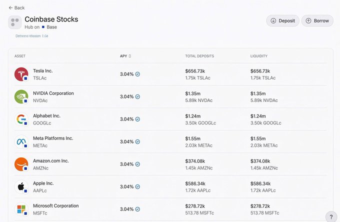Select the AMZNc ticker under Amazon.com Inc.
340x222 pixels.
(40, 168)
